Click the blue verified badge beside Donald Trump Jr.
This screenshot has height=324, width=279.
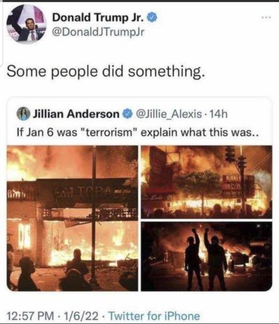pyautogui.click(x=152, y=17)
